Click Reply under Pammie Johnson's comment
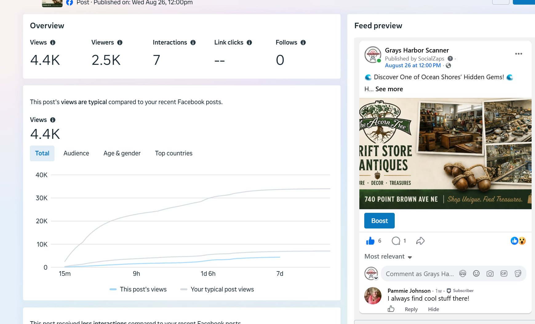This screenshot has height=324, width=535. pyautogui.click(x=411, y=309)
